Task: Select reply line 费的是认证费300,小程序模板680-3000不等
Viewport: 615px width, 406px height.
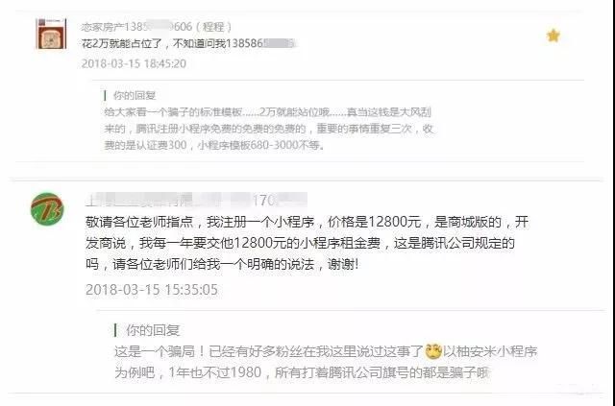Action: coord(214,145)
